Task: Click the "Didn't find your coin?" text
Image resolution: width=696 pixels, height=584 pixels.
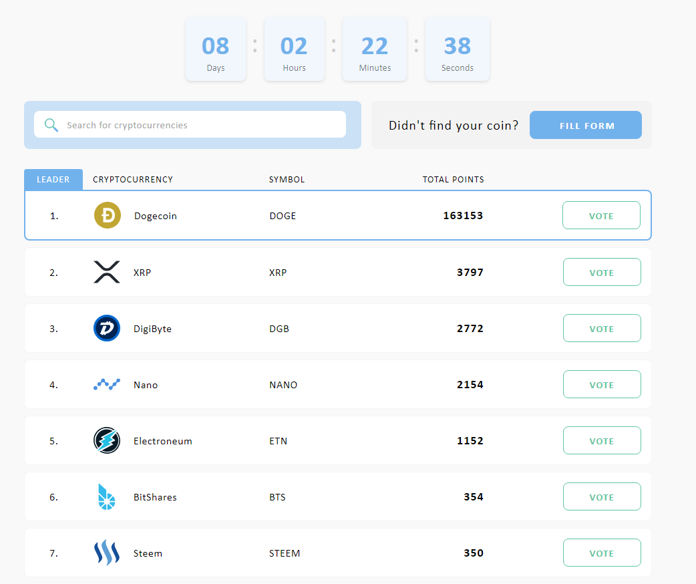Action: [453, 125]
